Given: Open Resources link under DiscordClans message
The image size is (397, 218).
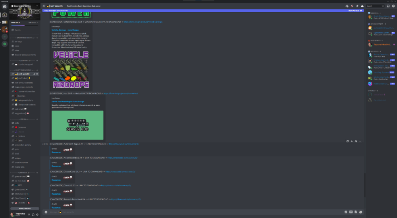Looking at the screenshot, I should [56, 180].
